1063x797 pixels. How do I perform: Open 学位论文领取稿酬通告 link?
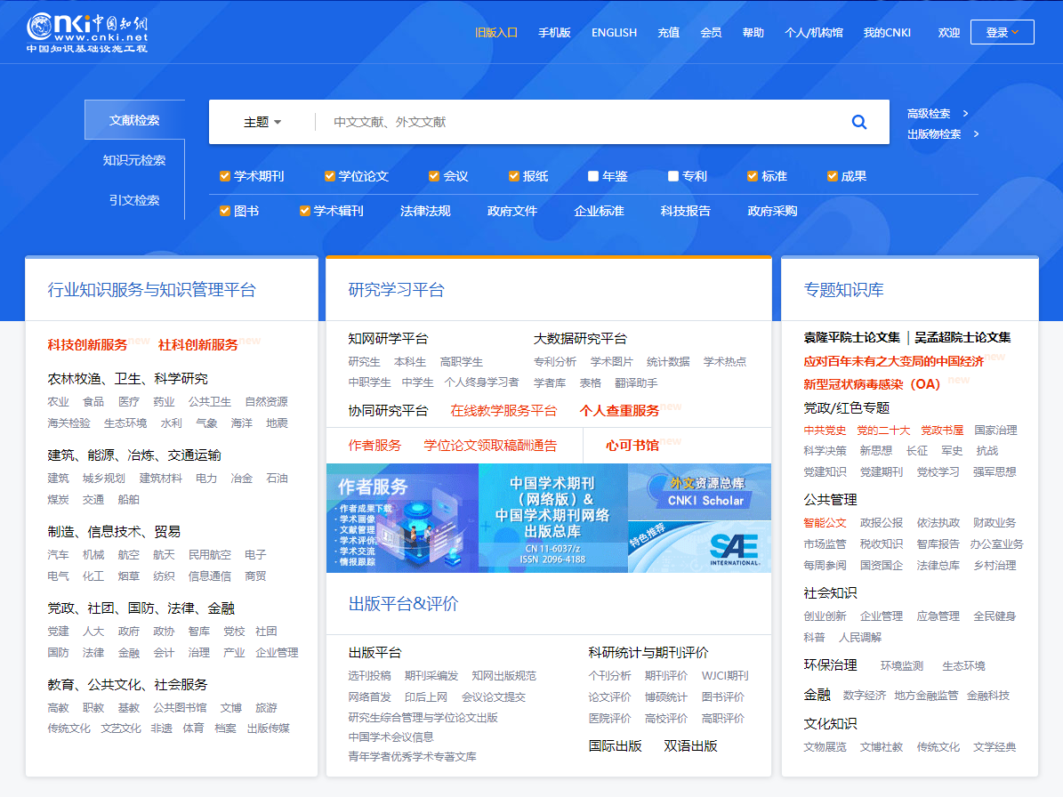pos(490,446)
